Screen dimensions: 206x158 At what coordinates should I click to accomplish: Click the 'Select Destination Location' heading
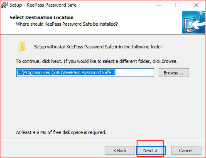[42, 17]
